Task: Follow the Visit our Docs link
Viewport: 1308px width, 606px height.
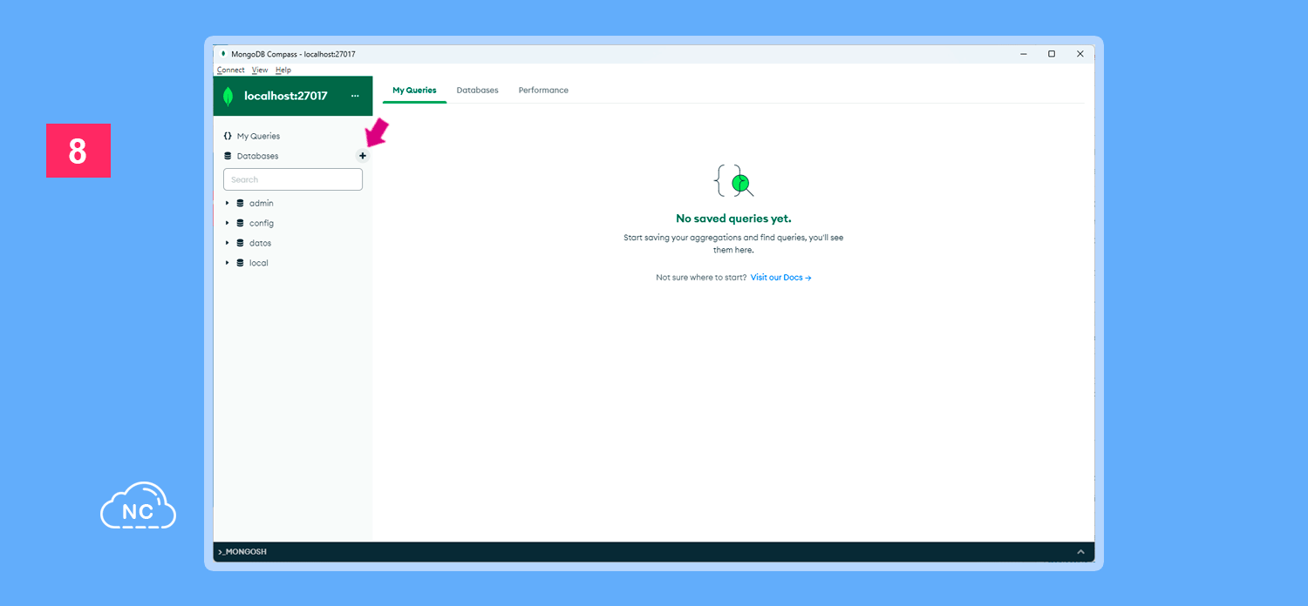Action: pos(781,278)
